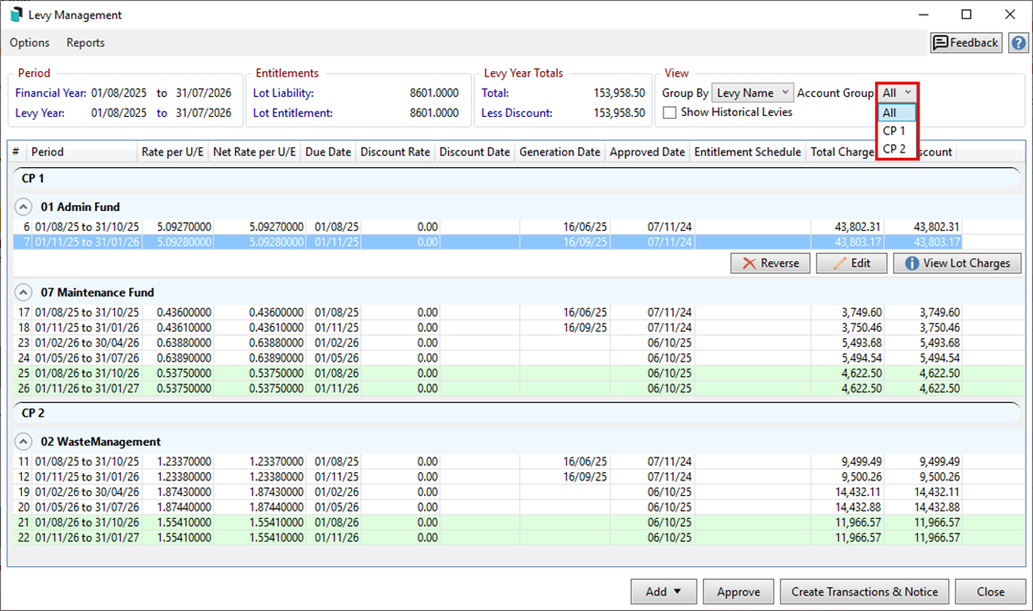Enable Show Historical Levies checkbox

coord(670,112)
